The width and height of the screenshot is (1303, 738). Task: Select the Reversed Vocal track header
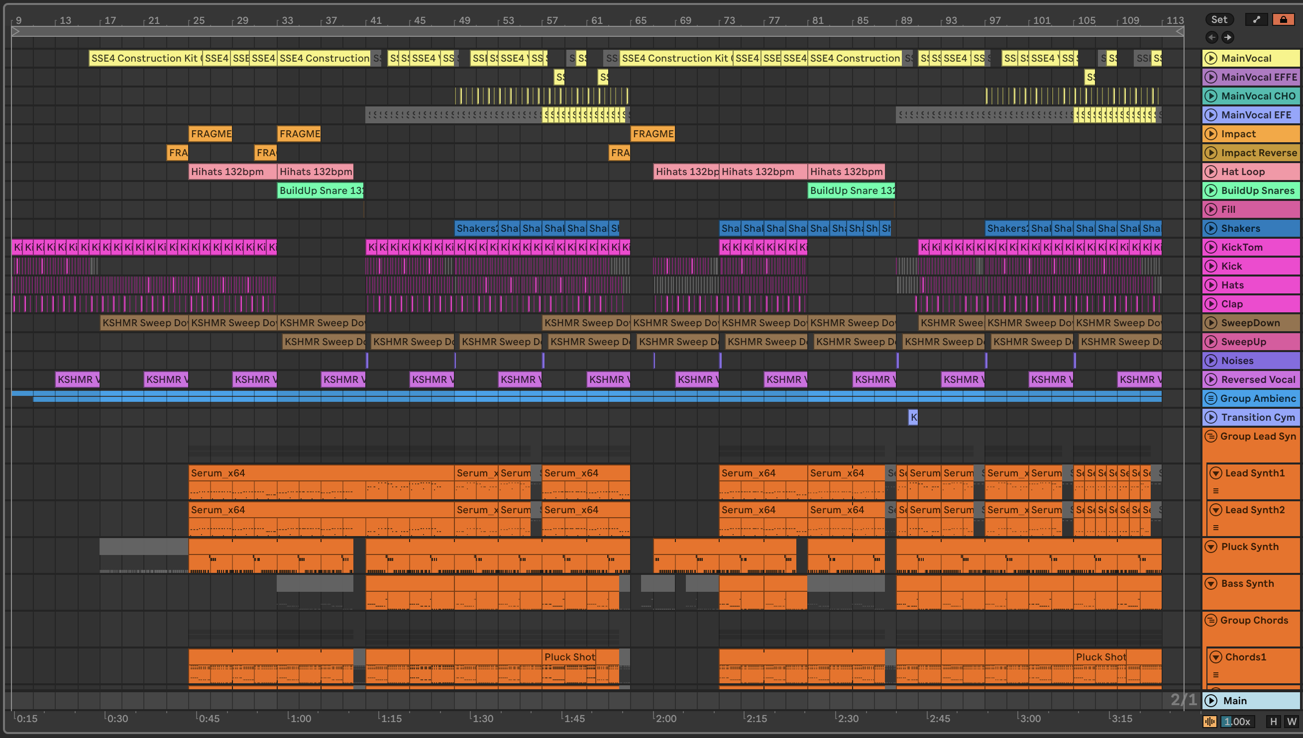pyautogui.click(x=1257, y=379)
